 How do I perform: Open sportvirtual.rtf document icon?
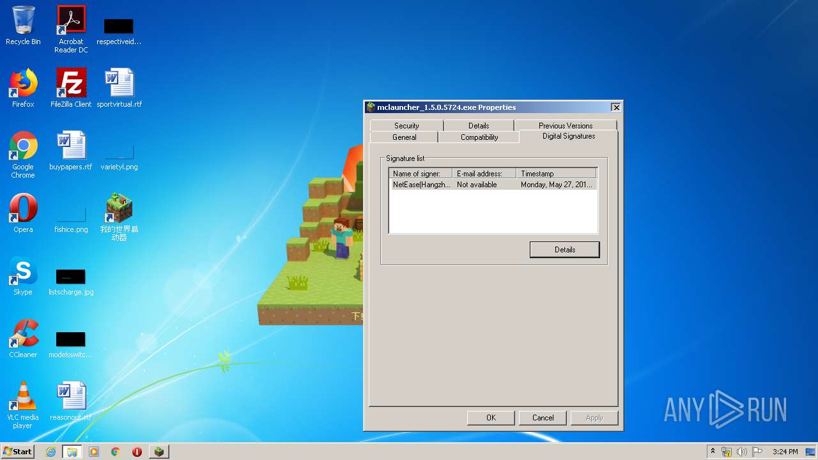click(119, 88)
